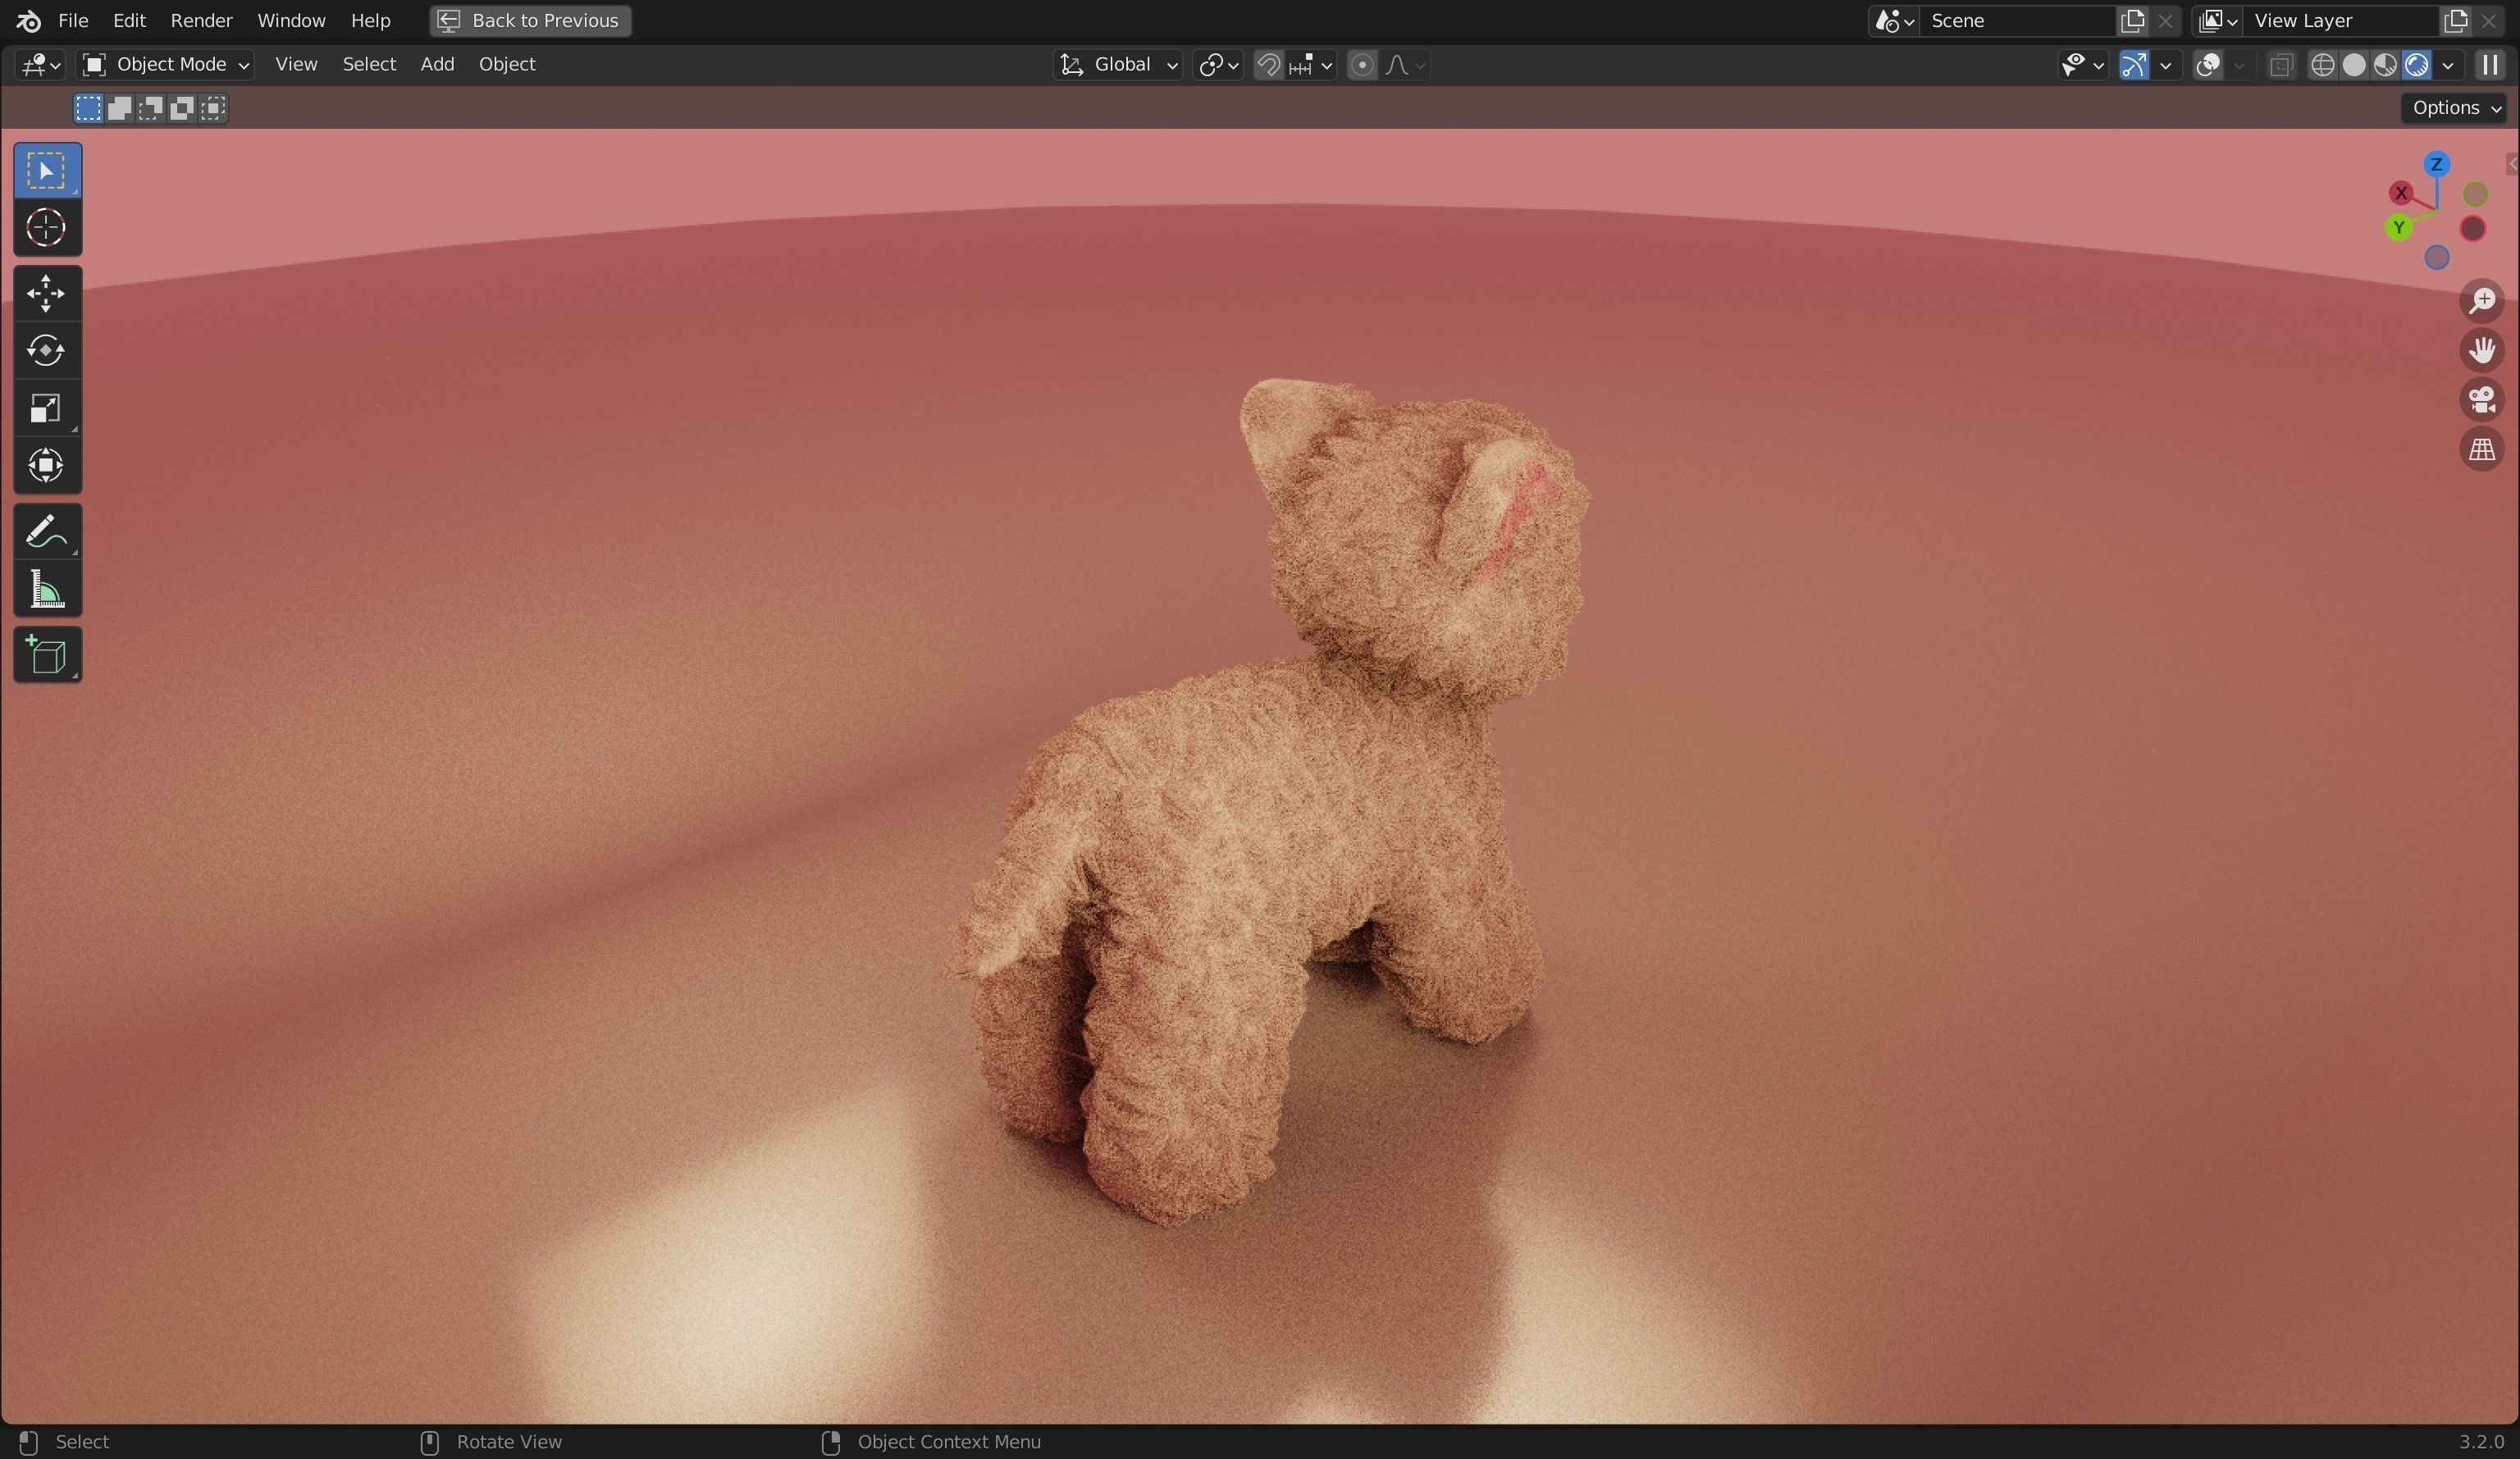This screenshot has width=2520, height=1459.
Task: Set selection mode to new selection
Action: click(x=88, y=108)
